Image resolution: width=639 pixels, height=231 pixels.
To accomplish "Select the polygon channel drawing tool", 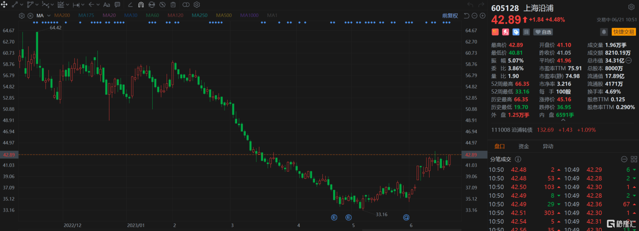I will 30,5.
